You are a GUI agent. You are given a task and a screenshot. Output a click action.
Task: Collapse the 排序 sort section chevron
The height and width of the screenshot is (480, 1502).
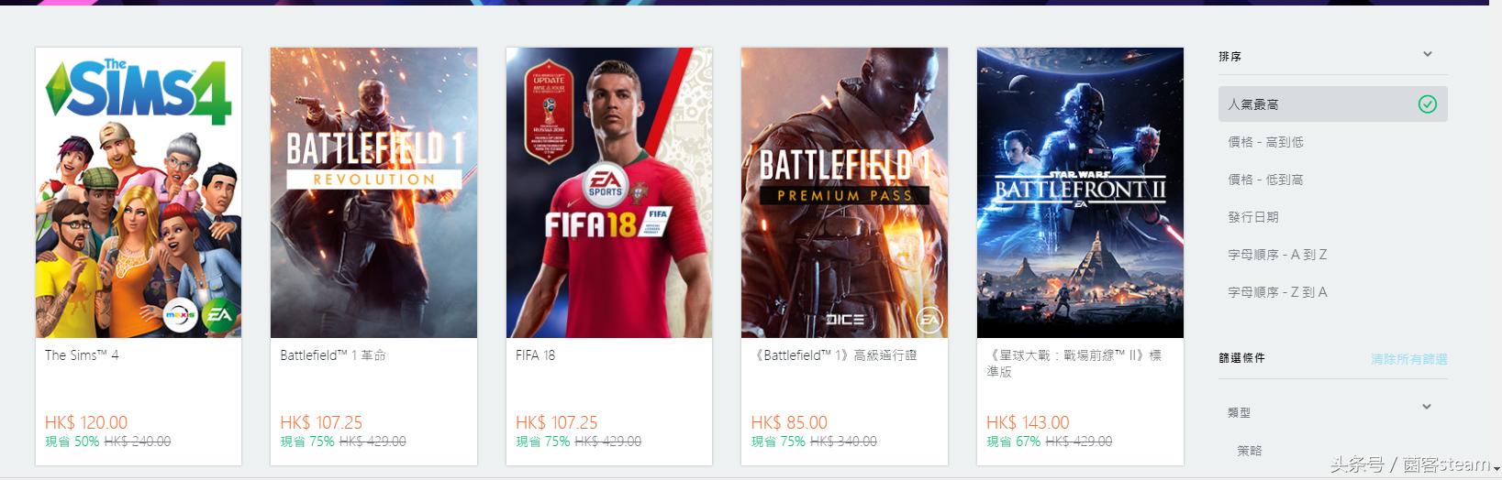1427,55
